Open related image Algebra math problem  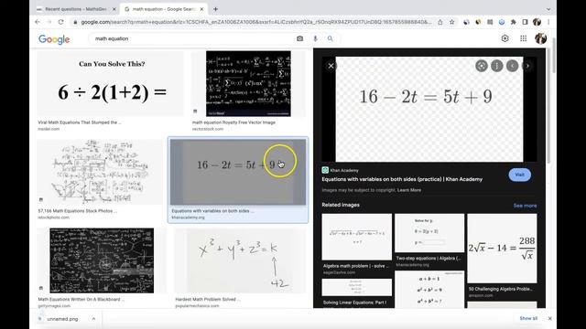(356, 237)
